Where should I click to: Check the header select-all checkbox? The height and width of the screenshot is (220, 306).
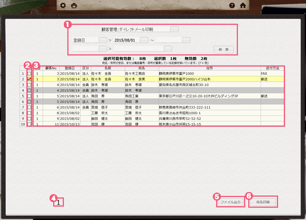coord(29,68)
